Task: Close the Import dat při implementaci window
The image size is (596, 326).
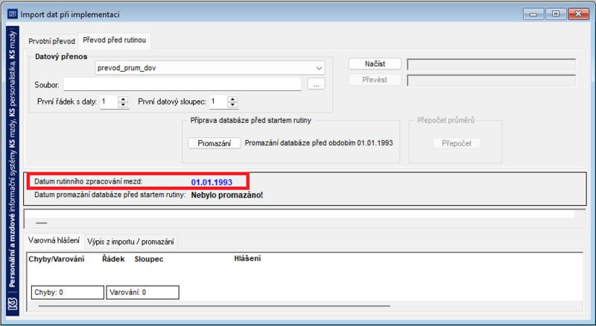Action: point(579,14)
